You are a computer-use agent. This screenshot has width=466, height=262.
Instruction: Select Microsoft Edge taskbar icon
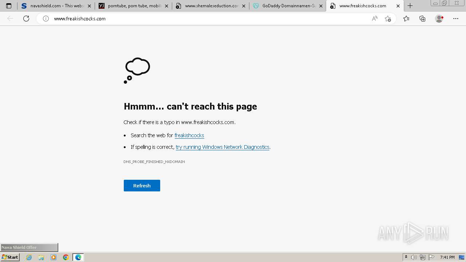click(78, 257)
